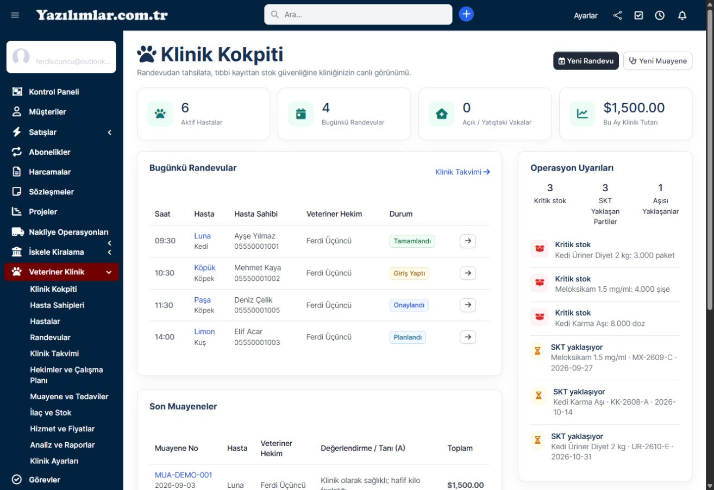Select Hasta Sahipleri submenu item
The image size is (714, 490).
pyautogui.click(x=57, y=305)
